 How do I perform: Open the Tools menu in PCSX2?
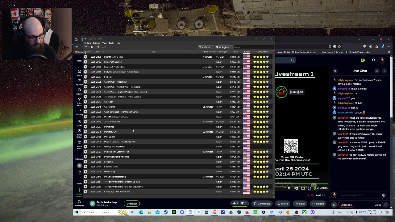[111, 43]
